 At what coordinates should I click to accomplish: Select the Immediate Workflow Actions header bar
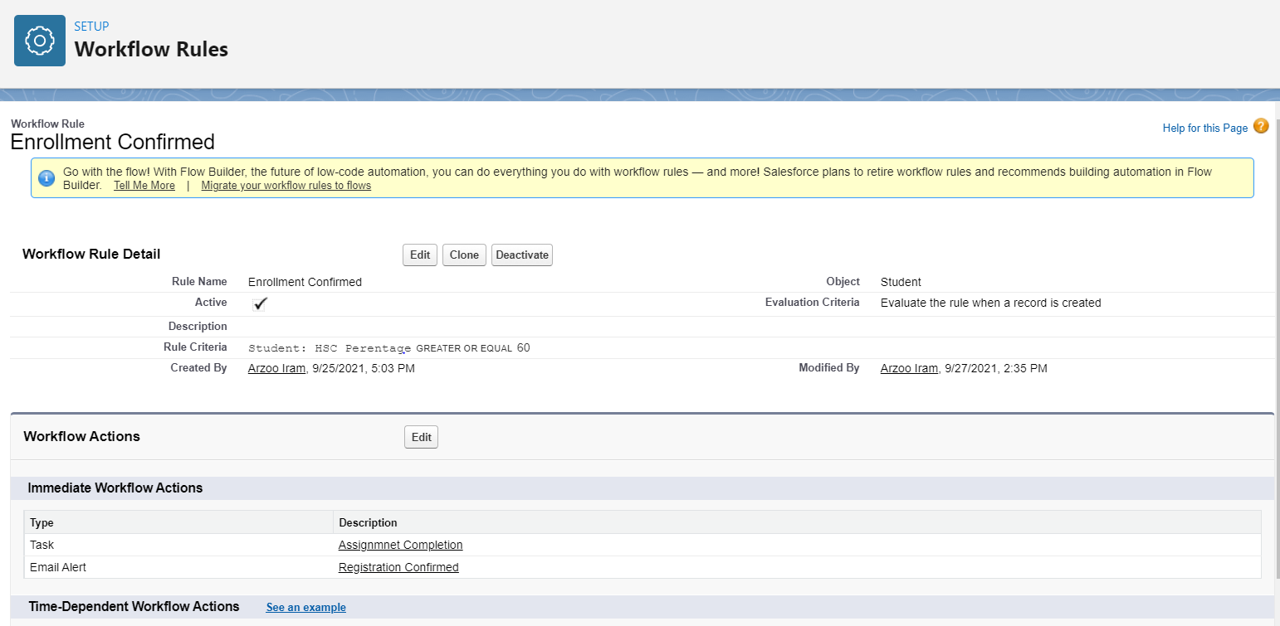[115, 488]
